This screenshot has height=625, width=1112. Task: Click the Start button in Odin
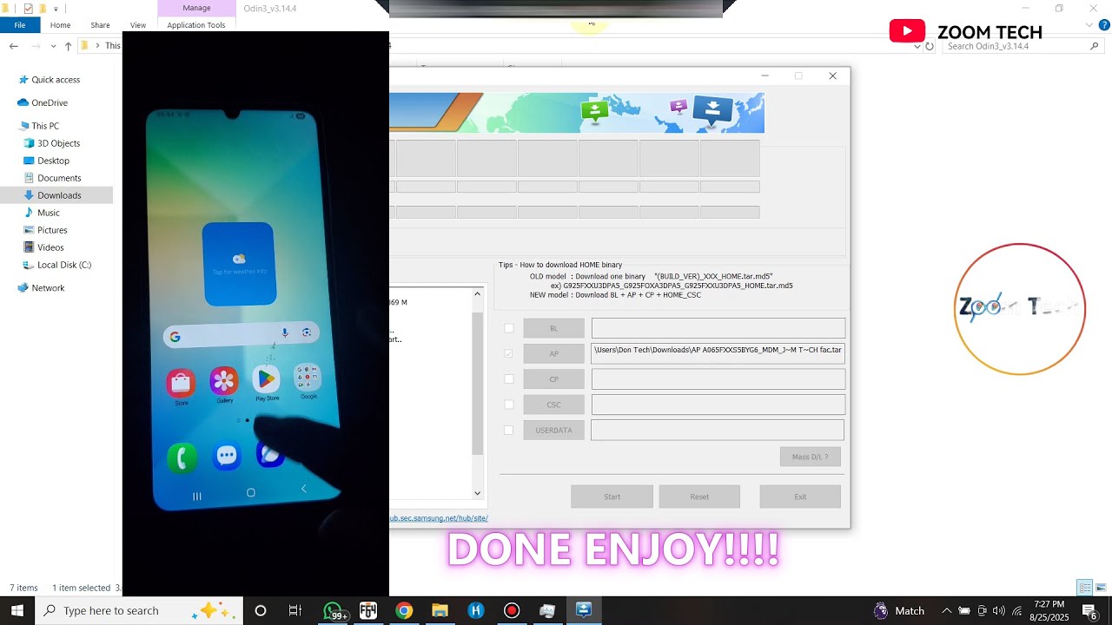tap(612, 497)
